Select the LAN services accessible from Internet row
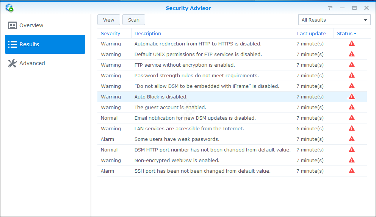 pos(189,128)
